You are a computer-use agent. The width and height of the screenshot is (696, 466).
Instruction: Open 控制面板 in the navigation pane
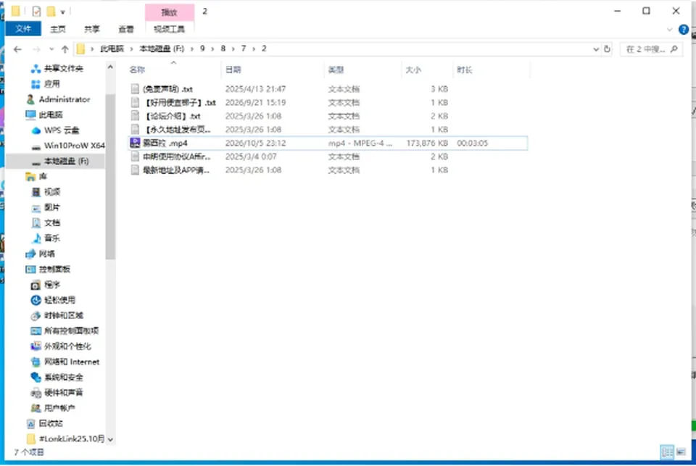[54, 270]
